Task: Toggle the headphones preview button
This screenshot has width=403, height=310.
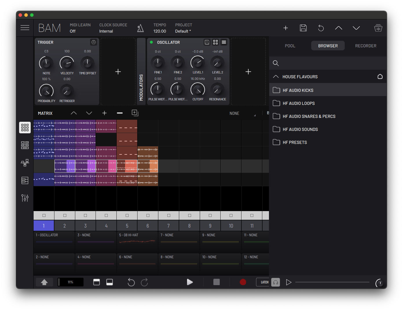Action: coord(276,282)
